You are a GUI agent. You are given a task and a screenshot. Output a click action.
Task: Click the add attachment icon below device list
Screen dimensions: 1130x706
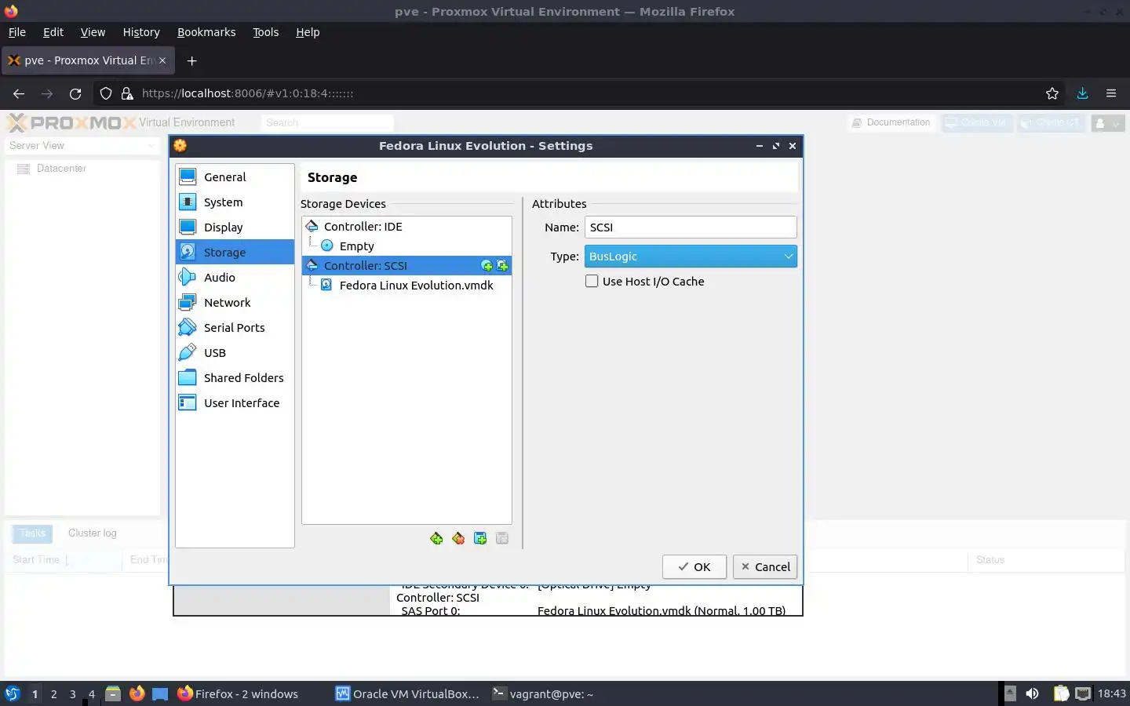(480, 538)
